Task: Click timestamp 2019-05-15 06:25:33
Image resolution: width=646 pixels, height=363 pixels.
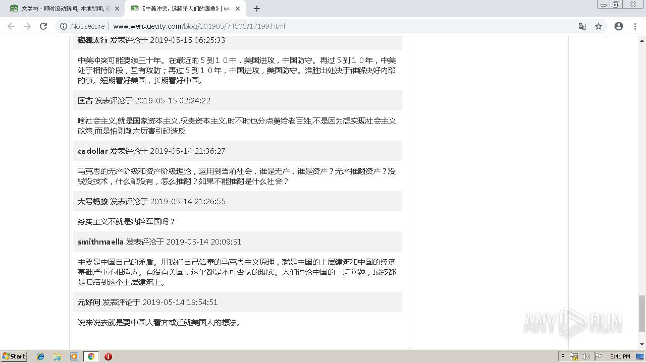Action: pyautogui.click(x=188, y=40)
